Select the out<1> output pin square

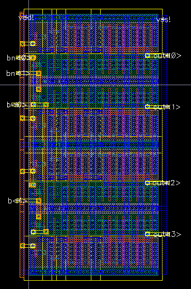click(147, 106)
